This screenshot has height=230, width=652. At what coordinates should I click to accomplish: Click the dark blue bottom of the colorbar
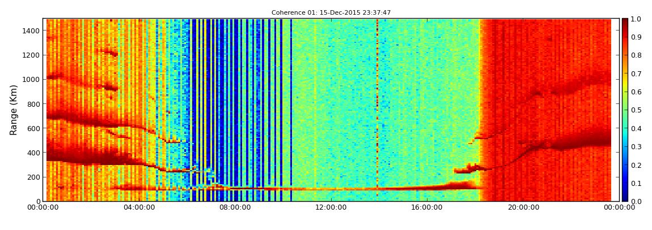tap(625, 197)
